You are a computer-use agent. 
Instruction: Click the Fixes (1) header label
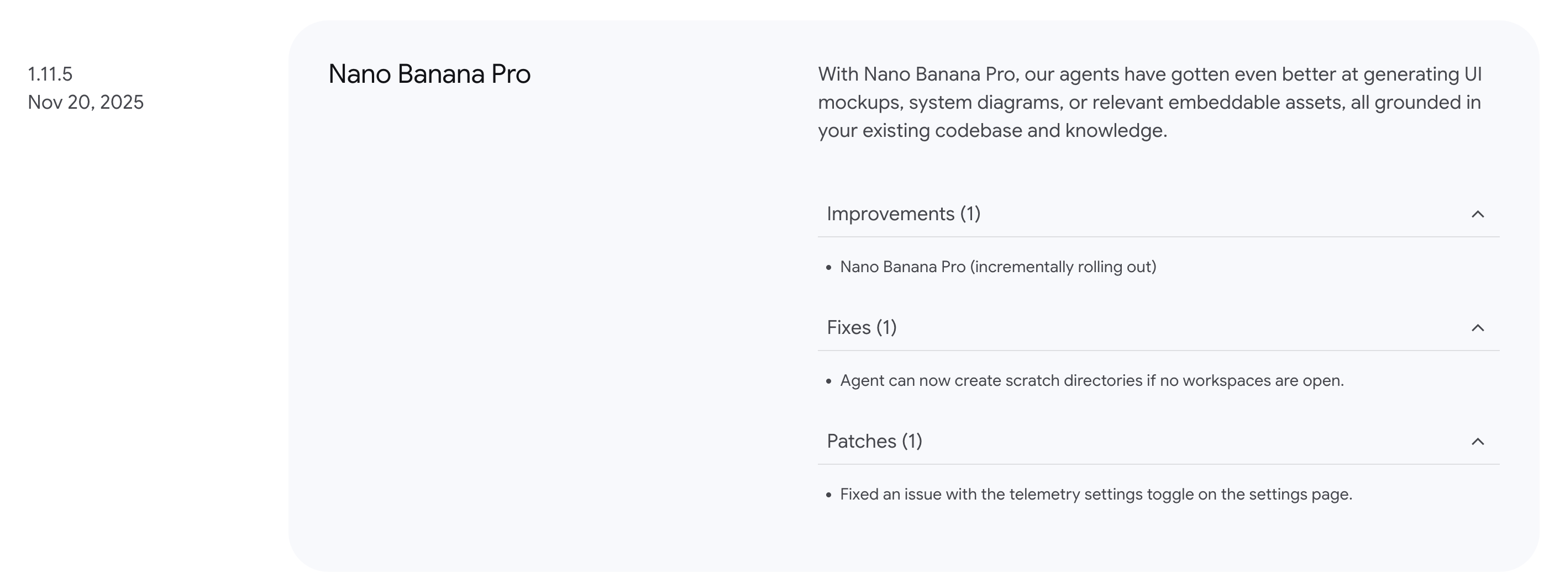pos(862,328)
